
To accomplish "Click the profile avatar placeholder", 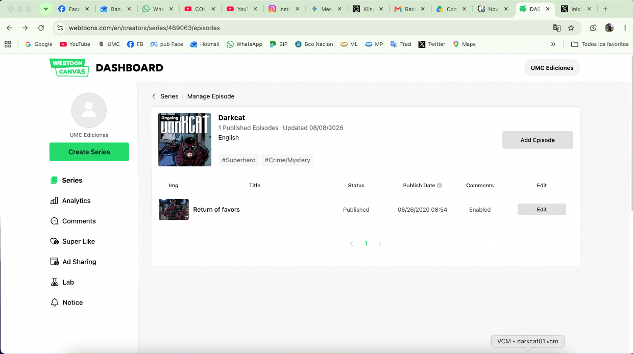I will click(89, 110).
